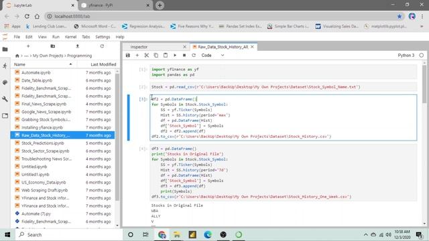Open the Tabs menu
Screen dimensions: 429x241
tap(86, 37)
